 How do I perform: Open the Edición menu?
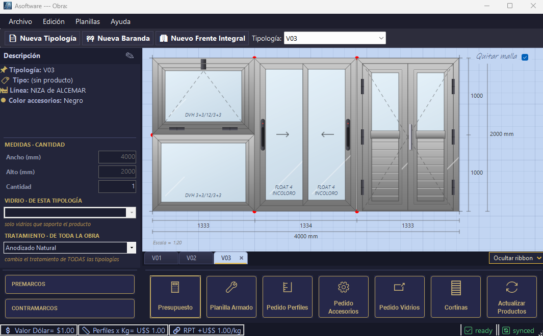pyautogui.click(x=54, y=21)
